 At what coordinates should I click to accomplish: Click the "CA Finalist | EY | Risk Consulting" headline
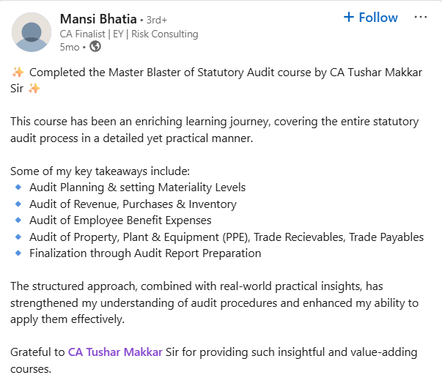click(128, 34)
